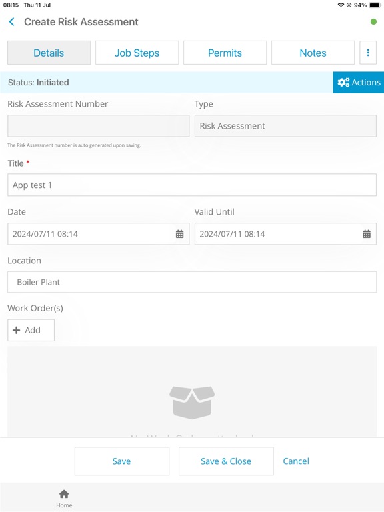Tap the empty box placeholder icon

point(192,402)
